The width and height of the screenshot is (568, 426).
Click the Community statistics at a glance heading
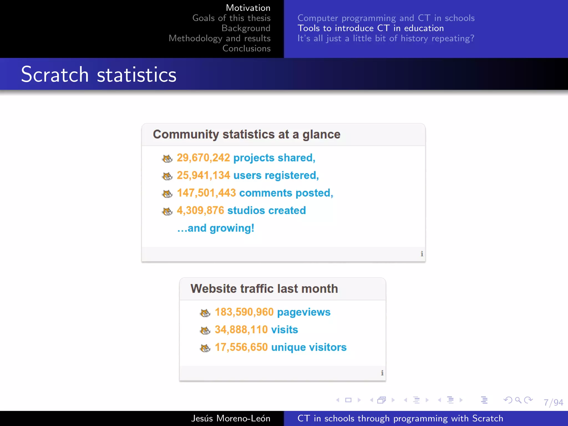click(247, 135)
